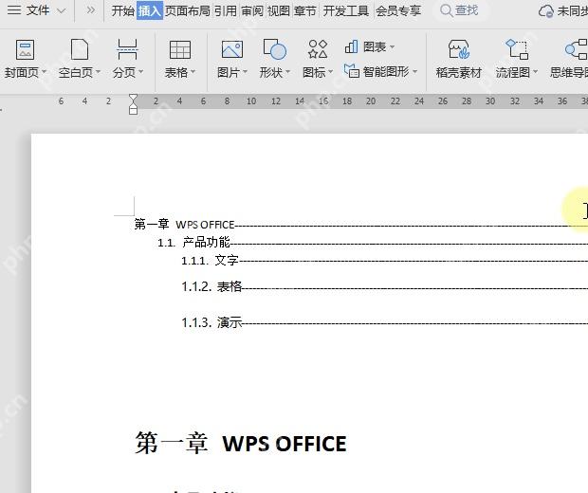The width and height of the screenshot is (588, 493).
Task: Expand the quick access double-chevron
Action: coord(90,10)
